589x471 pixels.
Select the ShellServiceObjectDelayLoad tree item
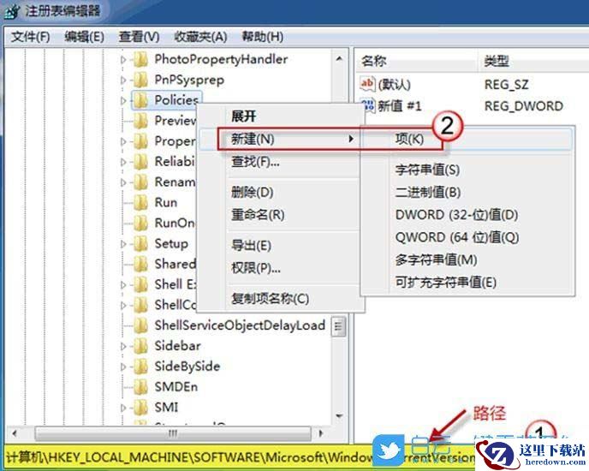click(x=240, y=325)
